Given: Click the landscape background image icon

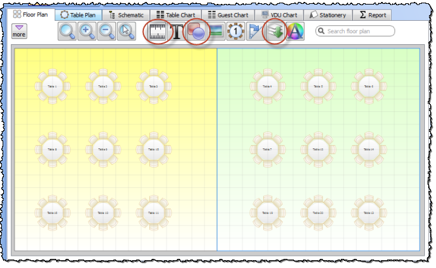Looking at the screenshot, I should click(x=216, y=31).
